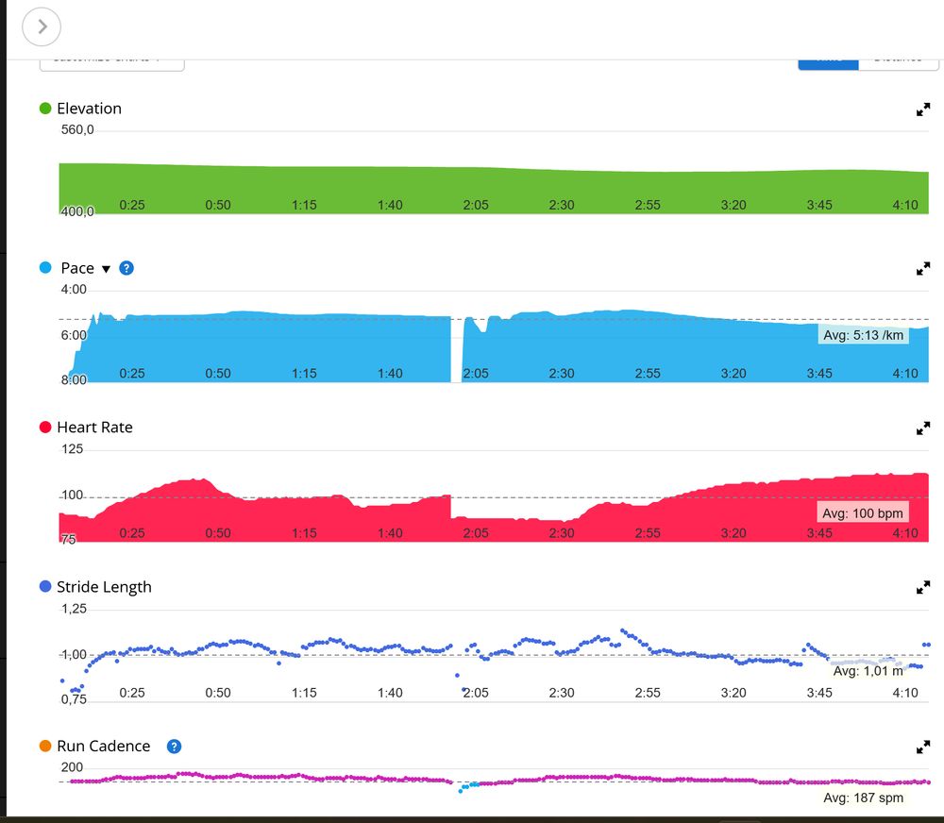Viewport: 944px width, 823px height.
Task: Click the green Elevation color dot
Action: (45, 109)
